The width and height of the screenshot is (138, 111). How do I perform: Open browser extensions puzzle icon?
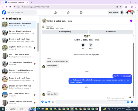point(126,7)
